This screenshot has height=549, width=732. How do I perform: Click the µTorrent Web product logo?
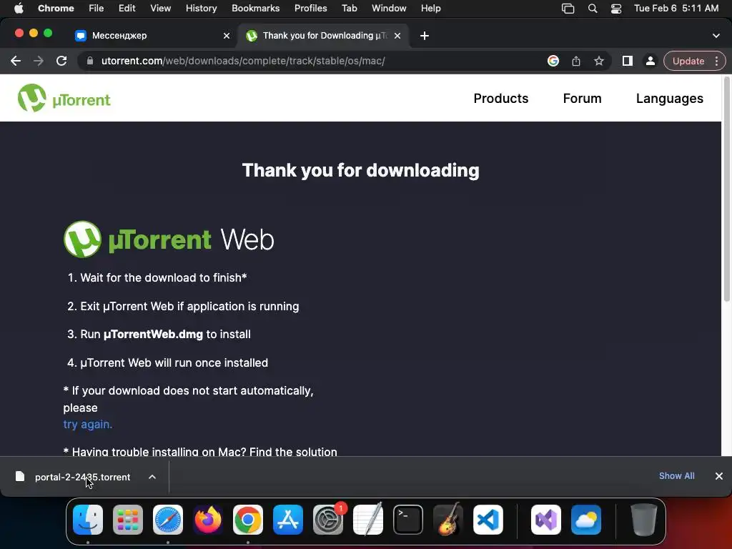pos(169,239)
